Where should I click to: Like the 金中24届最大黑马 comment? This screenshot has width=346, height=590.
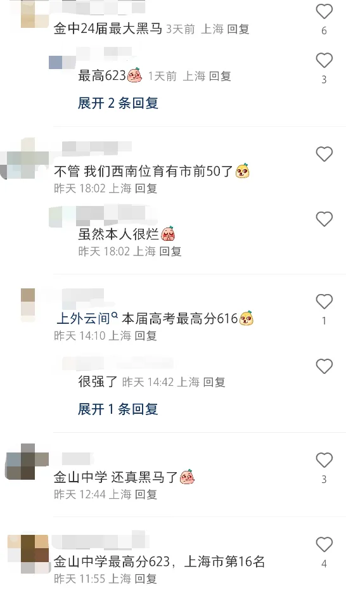[324, 11]
